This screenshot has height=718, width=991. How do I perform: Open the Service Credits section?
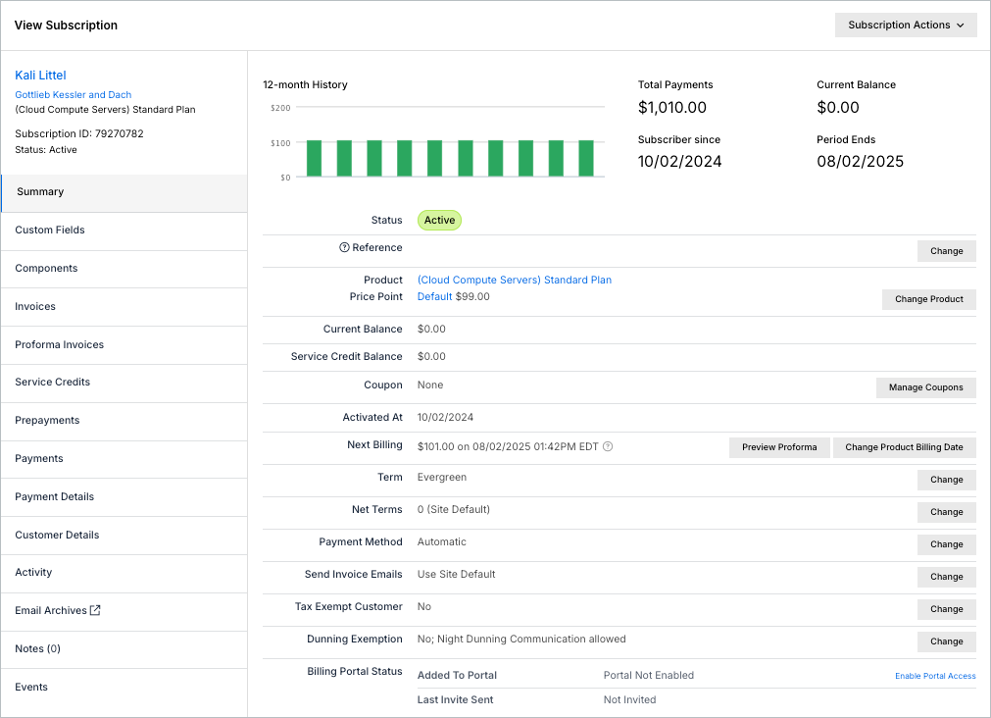124,383
